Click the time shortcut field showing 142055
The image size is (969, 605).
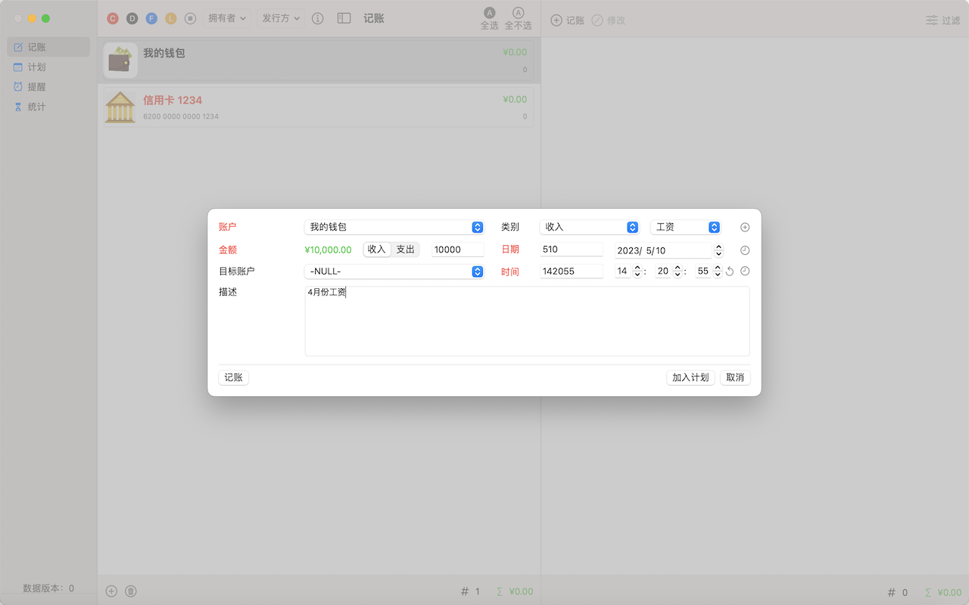click(572, 271)
